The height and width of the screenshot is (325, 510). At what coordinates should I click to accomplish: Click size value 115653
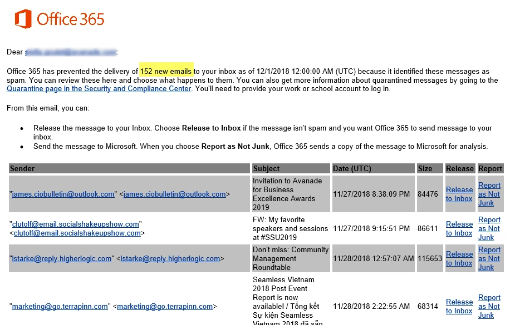(x=430, y=259)
